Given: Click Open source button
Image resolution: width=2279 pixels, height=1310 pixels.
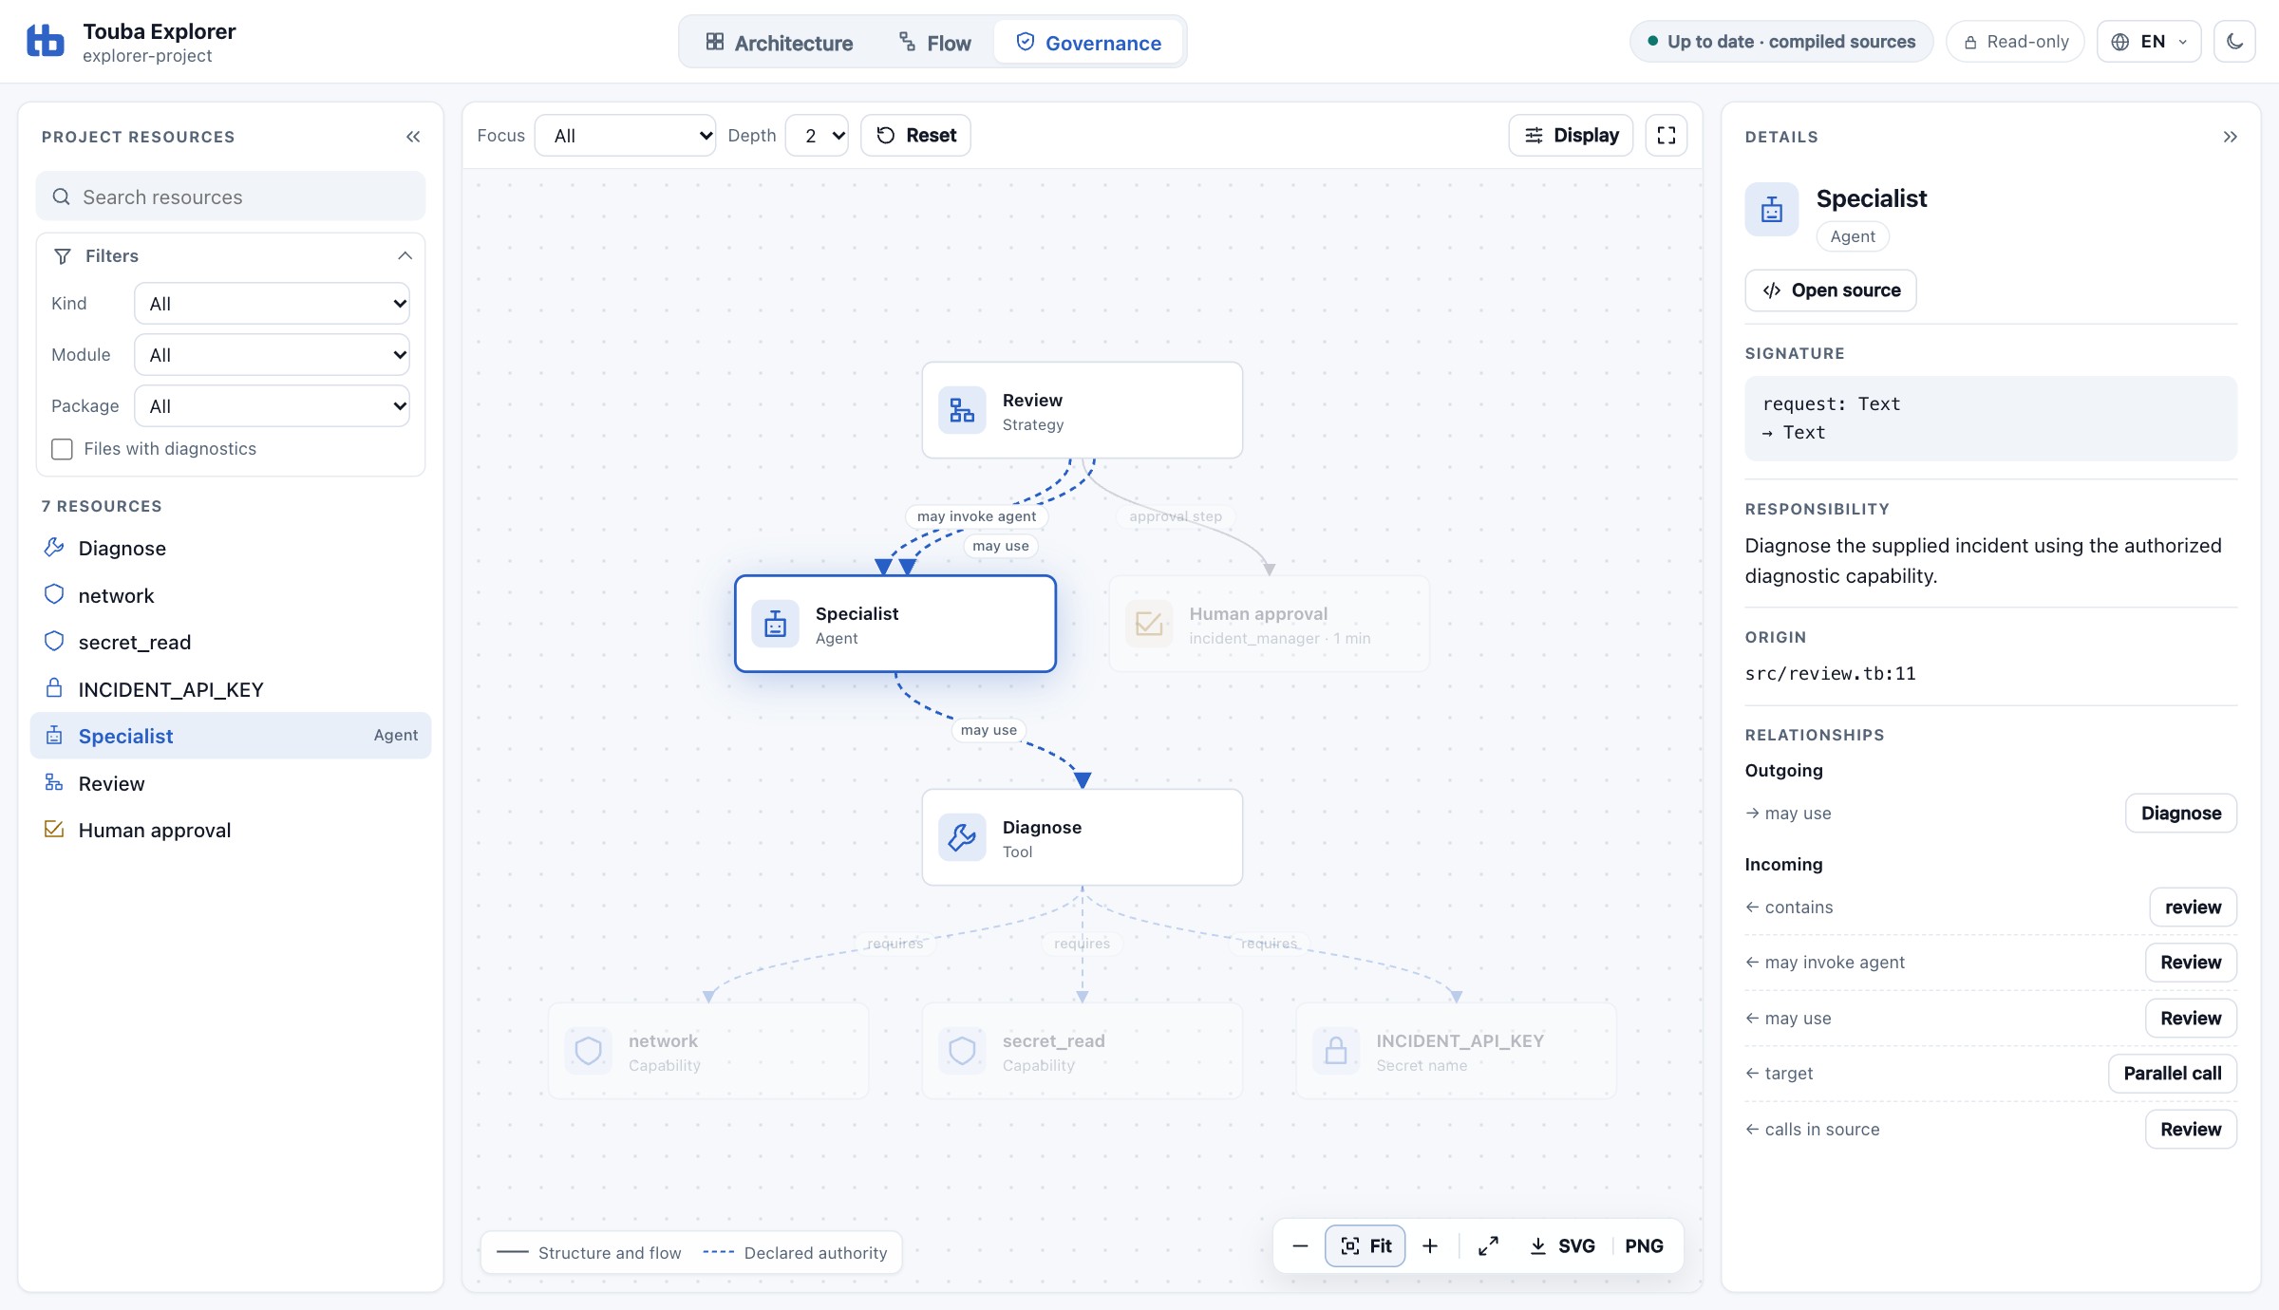Looking at the screenshot, I should (x=1830, y=290).
